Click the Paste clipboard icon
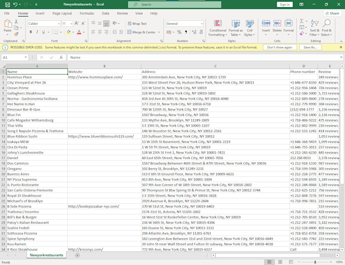 (8, 23)
